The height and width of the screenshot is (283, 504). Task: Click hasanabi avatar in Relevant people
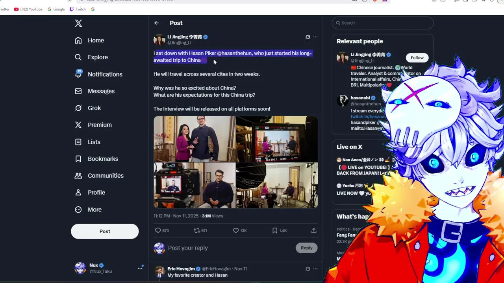(343, 101)
